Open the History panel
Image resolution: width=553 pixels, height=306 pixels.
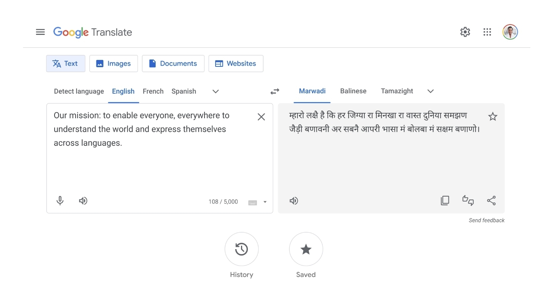(x=241, y=249)
